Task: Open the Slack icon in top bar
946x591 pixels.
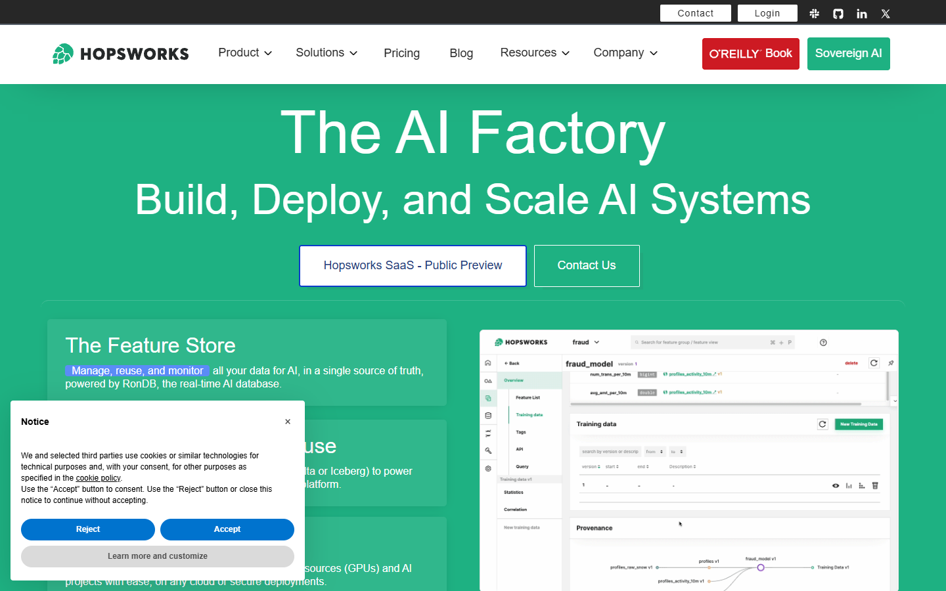Action: point(815,13)
